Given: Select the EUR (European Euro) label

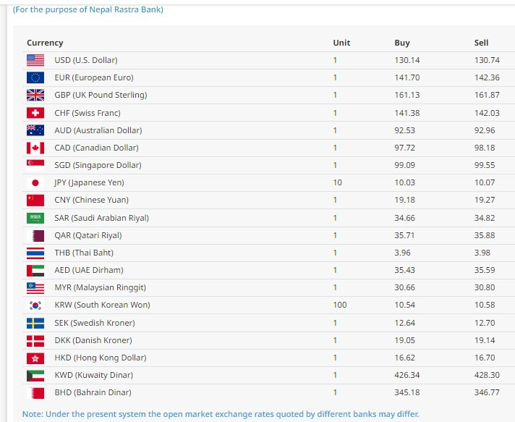Looking at the screenshot, I should 94,77.
